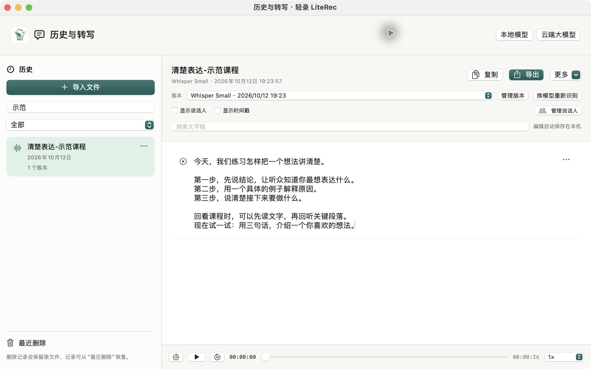
Task: Enable 显示说话人 checkbox
Action: 175,110
